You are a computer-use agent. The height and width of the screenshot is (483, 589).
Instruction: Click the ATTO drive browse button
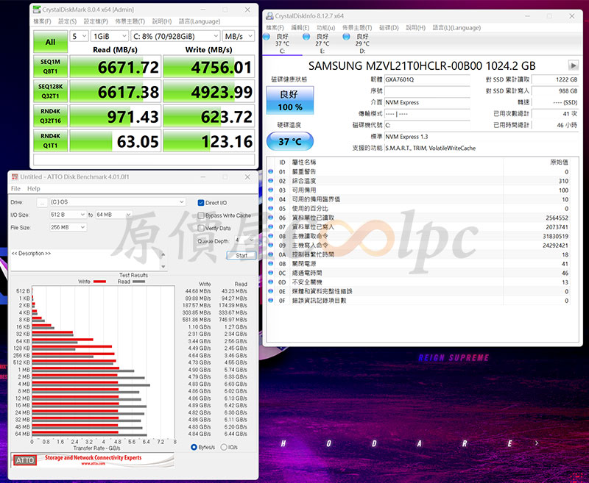42,202
